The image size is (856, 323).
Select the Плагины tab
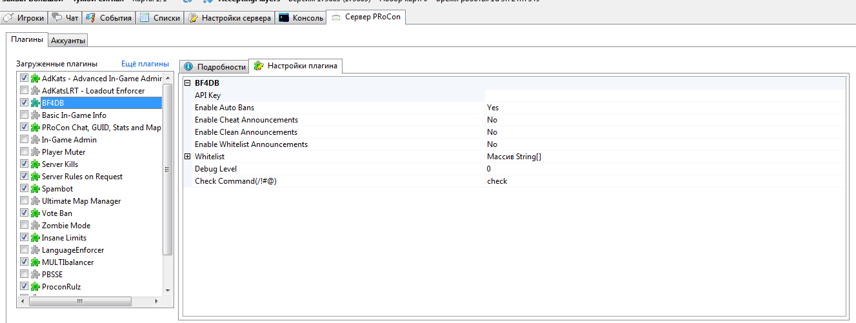point(28,40)
